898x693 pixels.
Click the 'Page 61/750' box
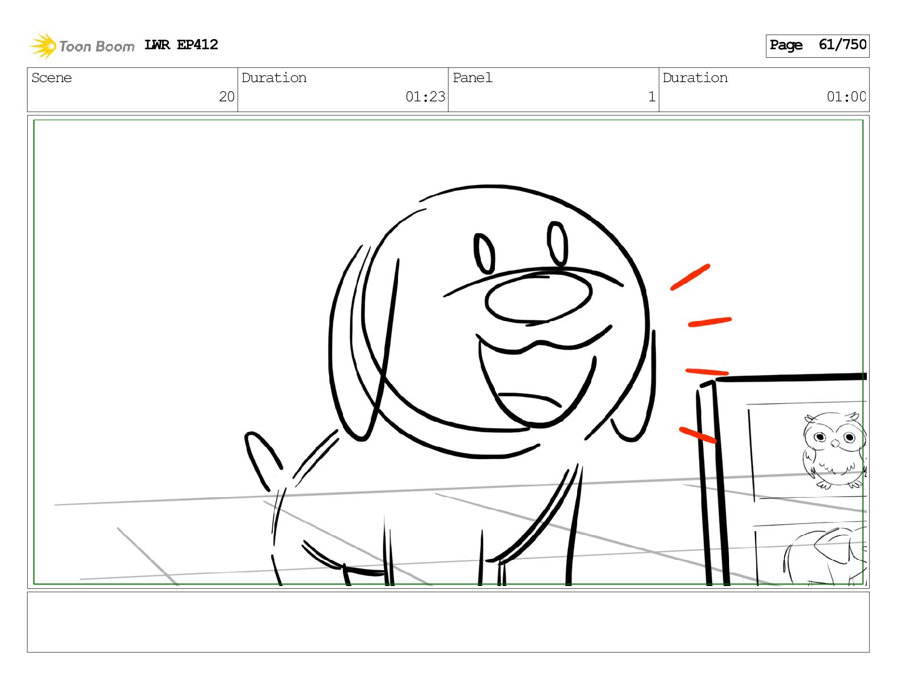tap(817, 45)
